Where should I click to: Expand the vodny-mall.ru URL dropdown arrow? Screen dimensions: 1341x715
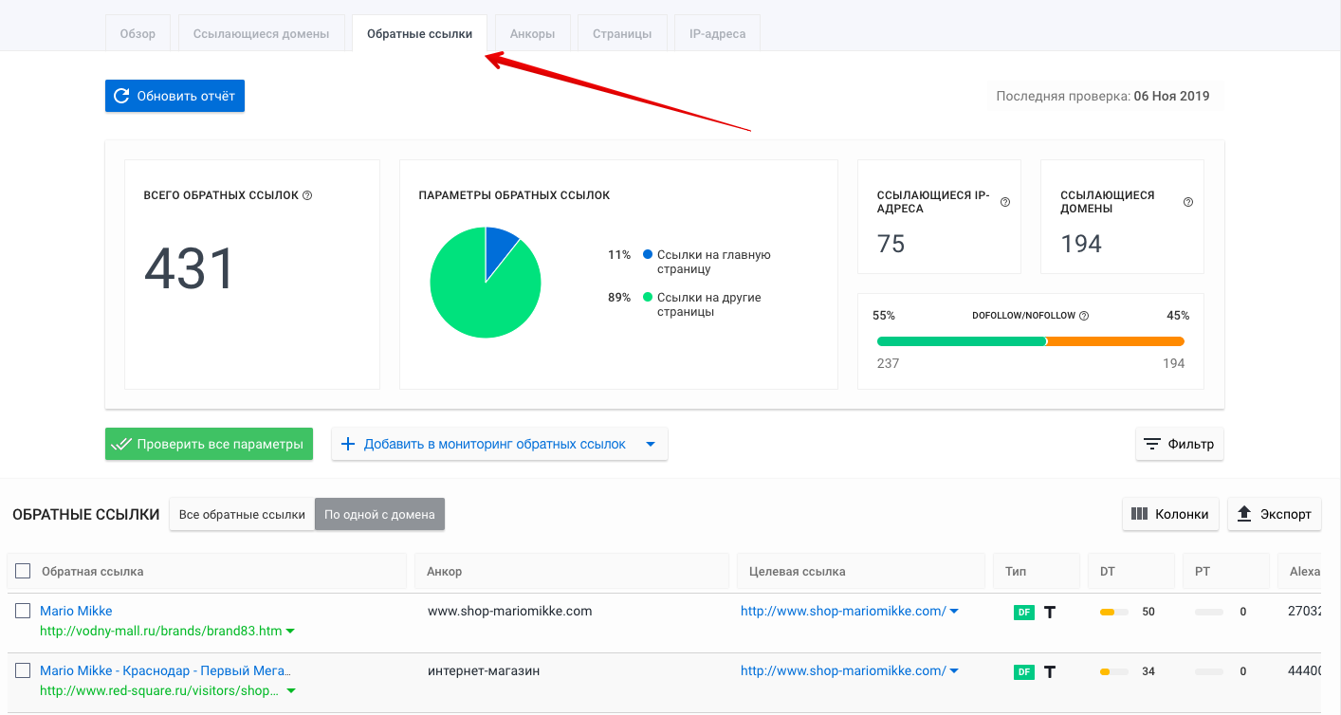pyautogui.click(x=290, y=632)
